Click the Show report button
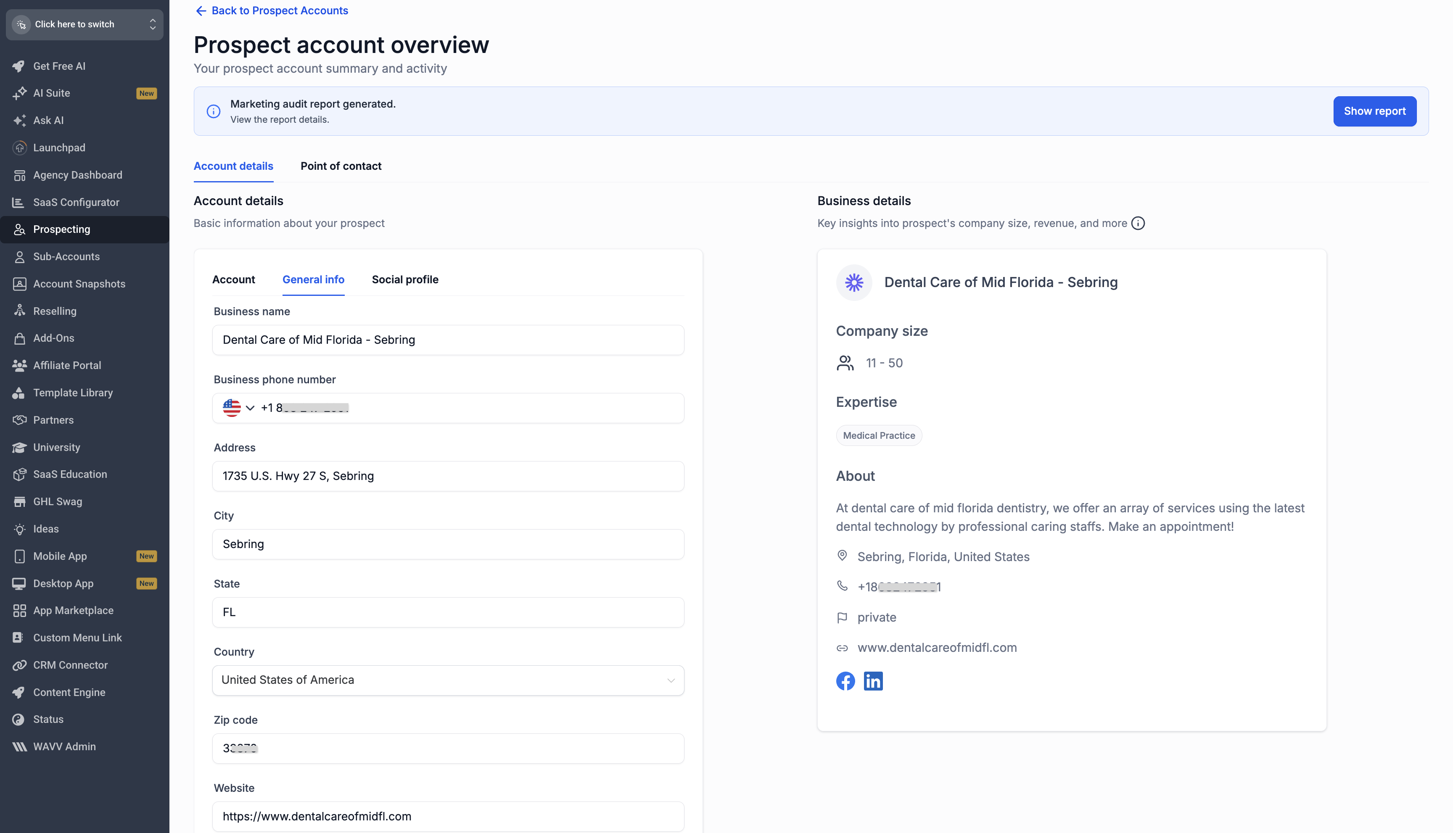 click(1375, 111)
